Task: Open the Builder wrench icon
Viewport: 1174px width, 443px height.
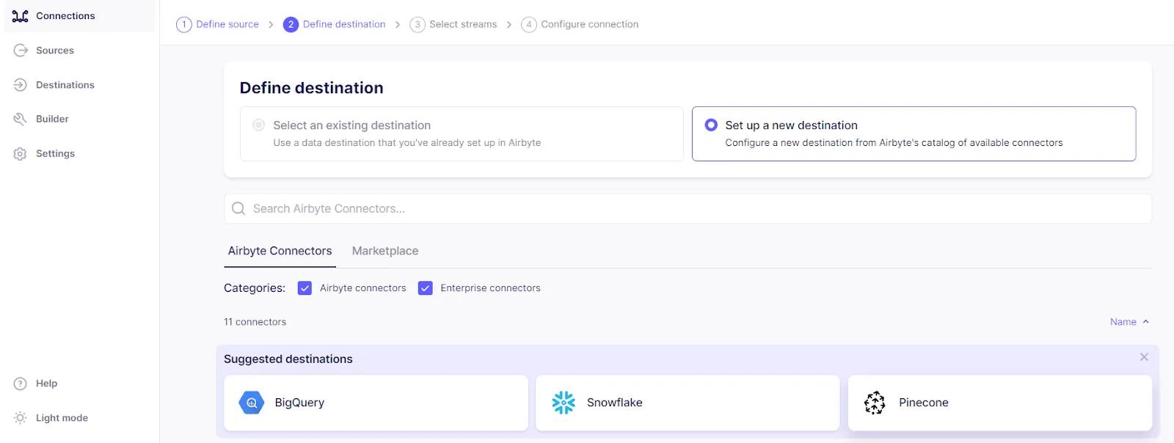Action: (21, 119)
